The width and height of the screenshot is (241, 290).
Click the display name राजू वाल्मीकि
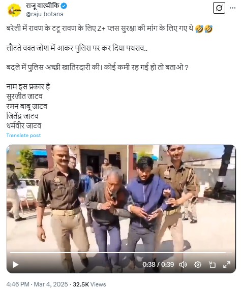(x=42, y=6)
